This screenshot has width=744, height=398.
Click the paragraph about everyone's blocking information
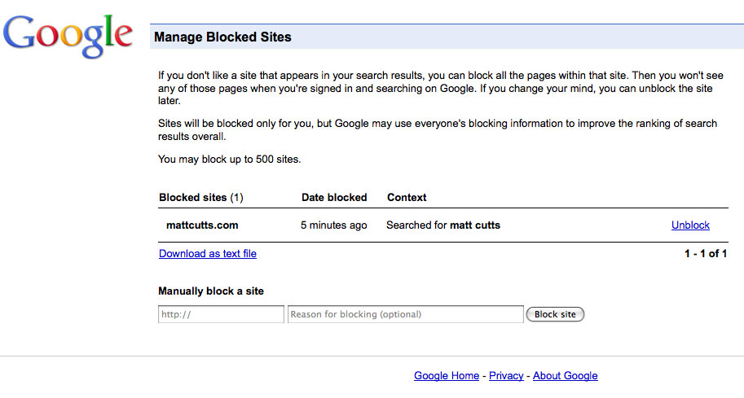click(x=438, y=130)
